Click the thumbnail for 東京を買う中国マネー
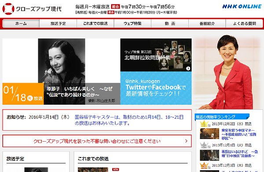The width and height of the screenshot is (264, 172). [x=209, y=134]
